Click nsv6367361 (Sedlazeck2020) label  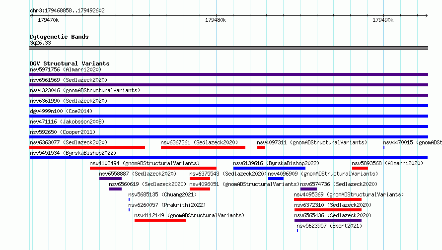coord(199,142)
